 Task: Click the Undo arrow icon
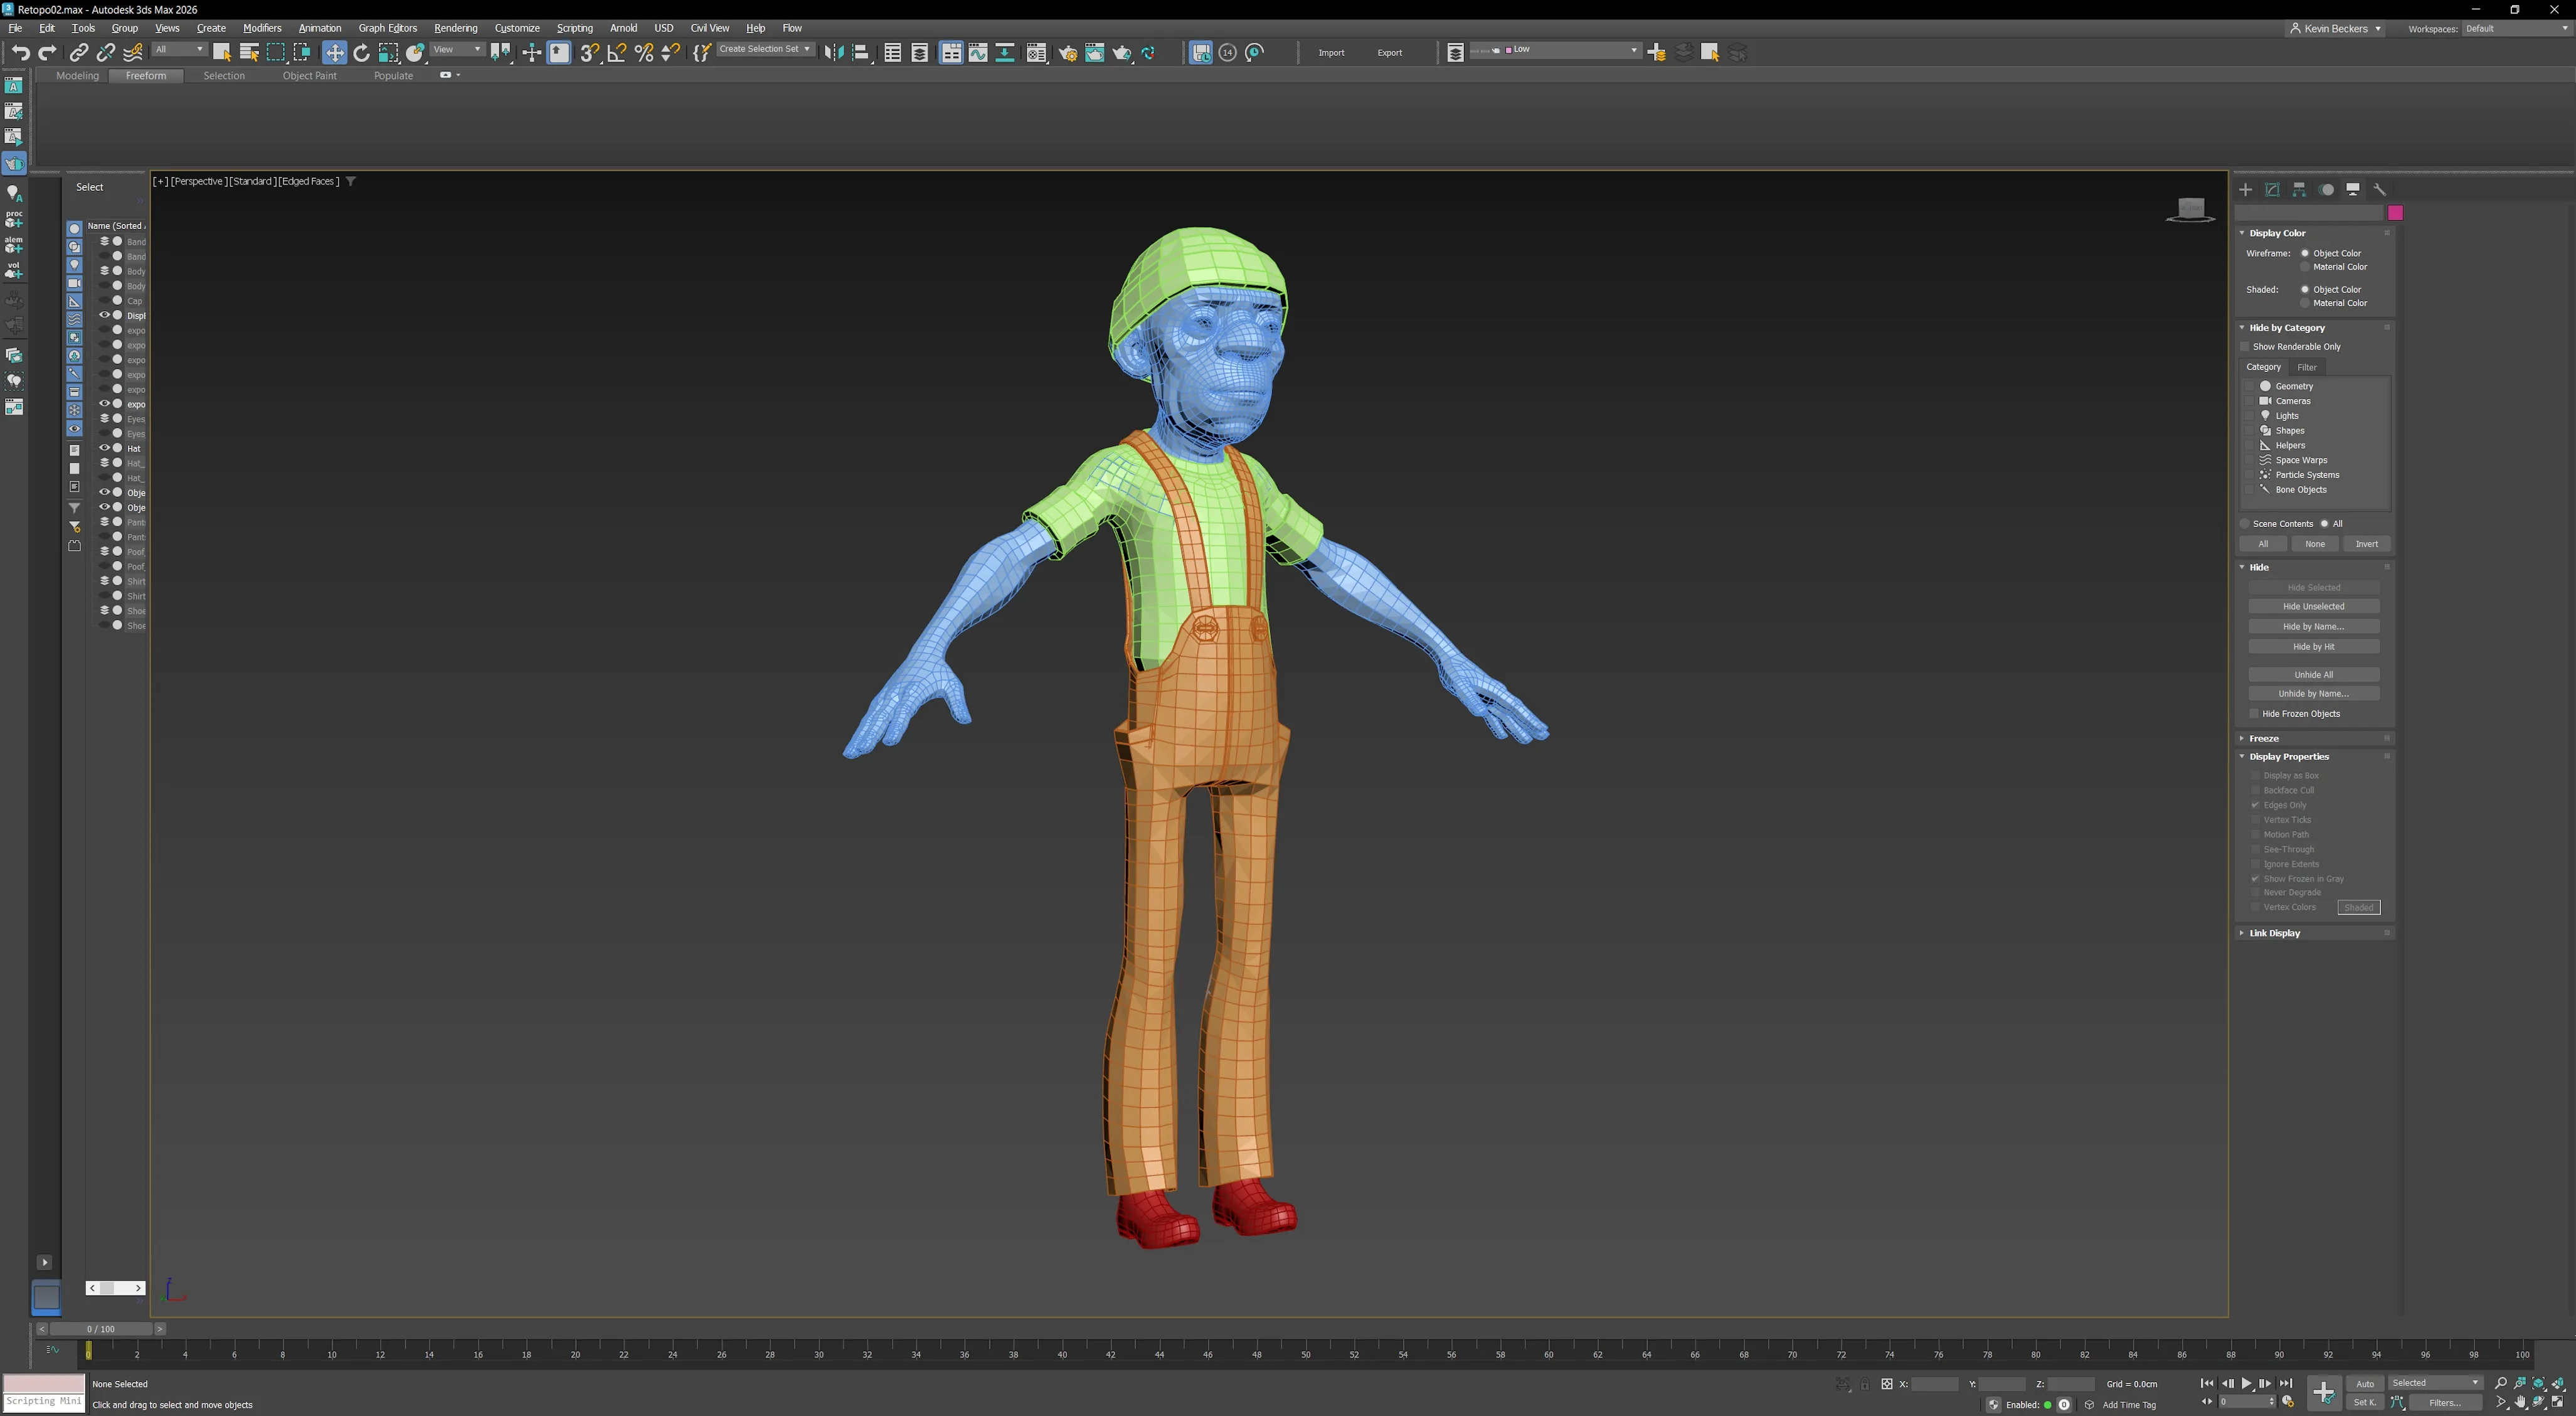[x=20, y=52]
